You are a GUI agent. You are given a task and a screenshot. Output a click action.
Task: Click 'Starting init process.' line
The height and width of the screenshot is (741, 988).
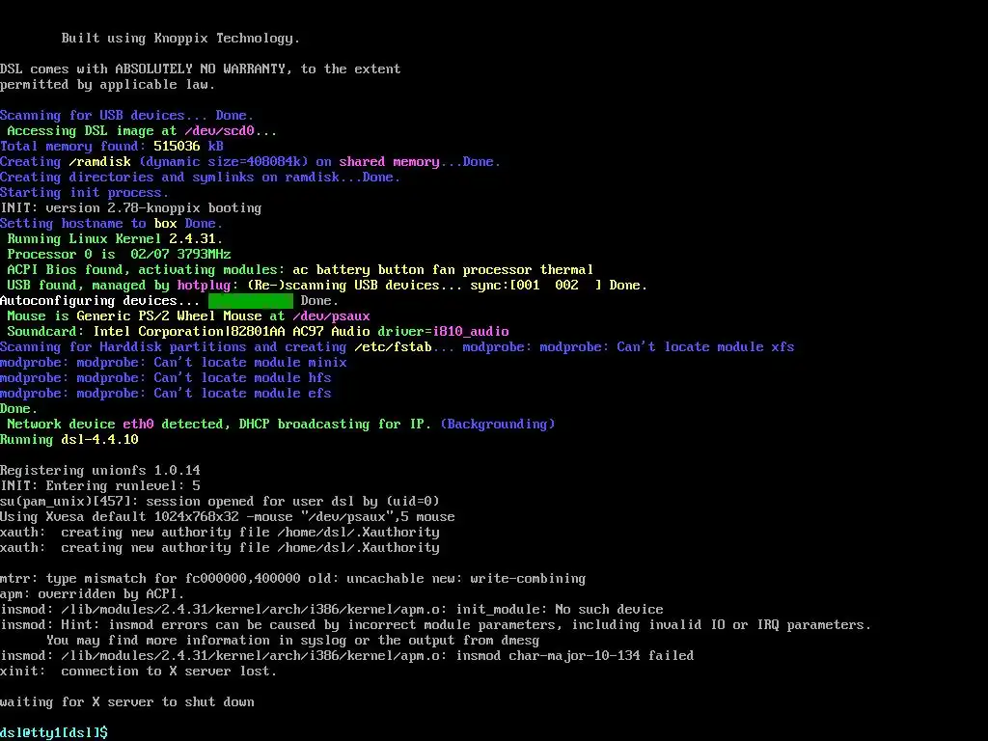coord(85,193)
